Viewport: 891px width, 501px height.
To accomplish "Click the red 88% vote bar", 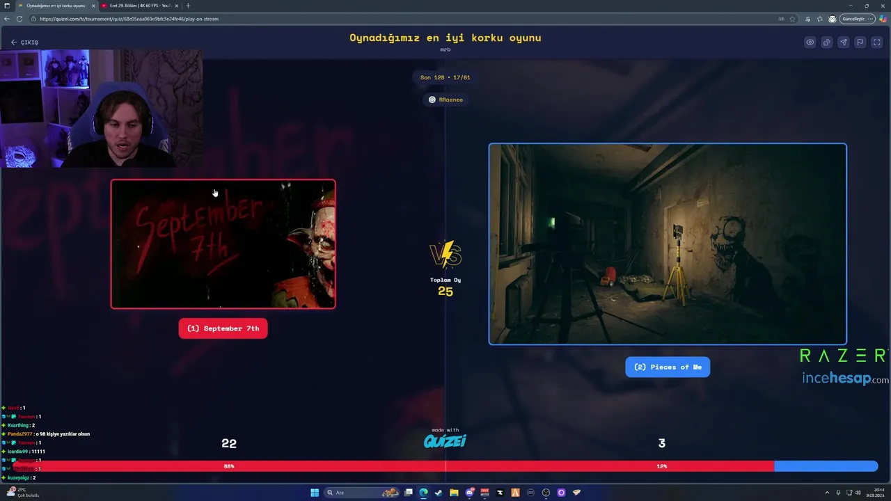I will tap(393, 466).
